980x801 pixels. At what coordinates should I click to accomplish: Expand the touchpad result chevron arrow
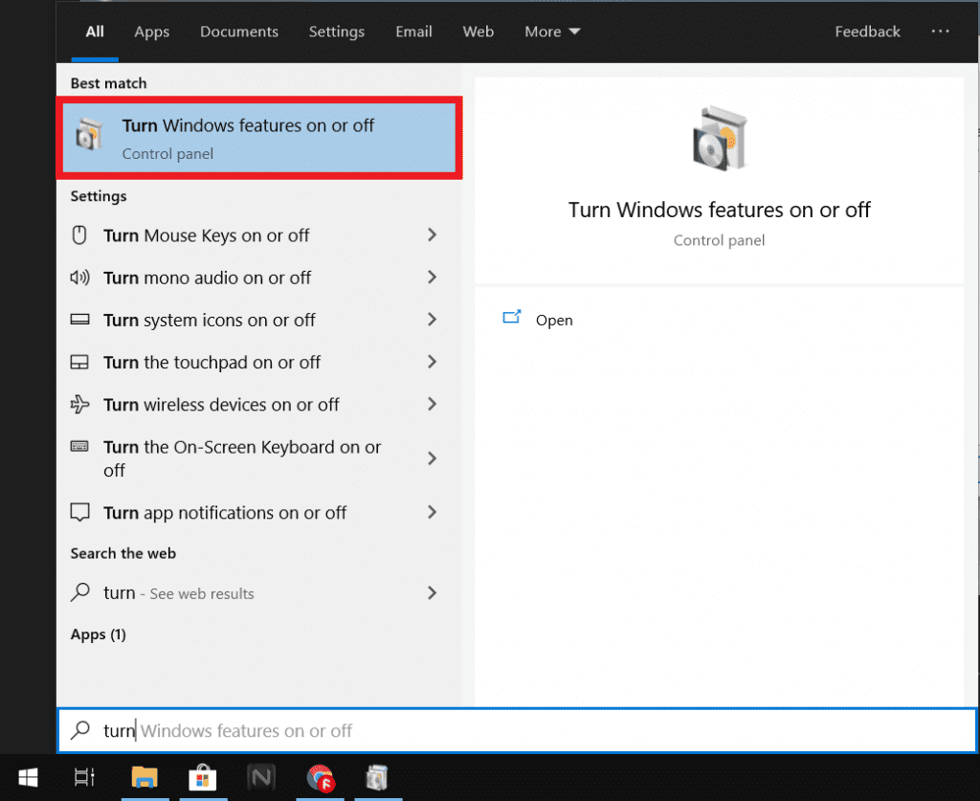[x=432, y=362]
